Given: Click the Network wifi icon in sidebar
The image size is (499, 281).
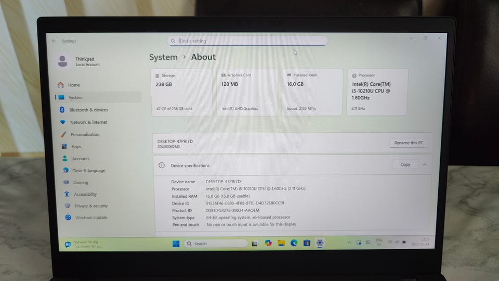Looking at the screenshot, I should (x=63, y=122).
